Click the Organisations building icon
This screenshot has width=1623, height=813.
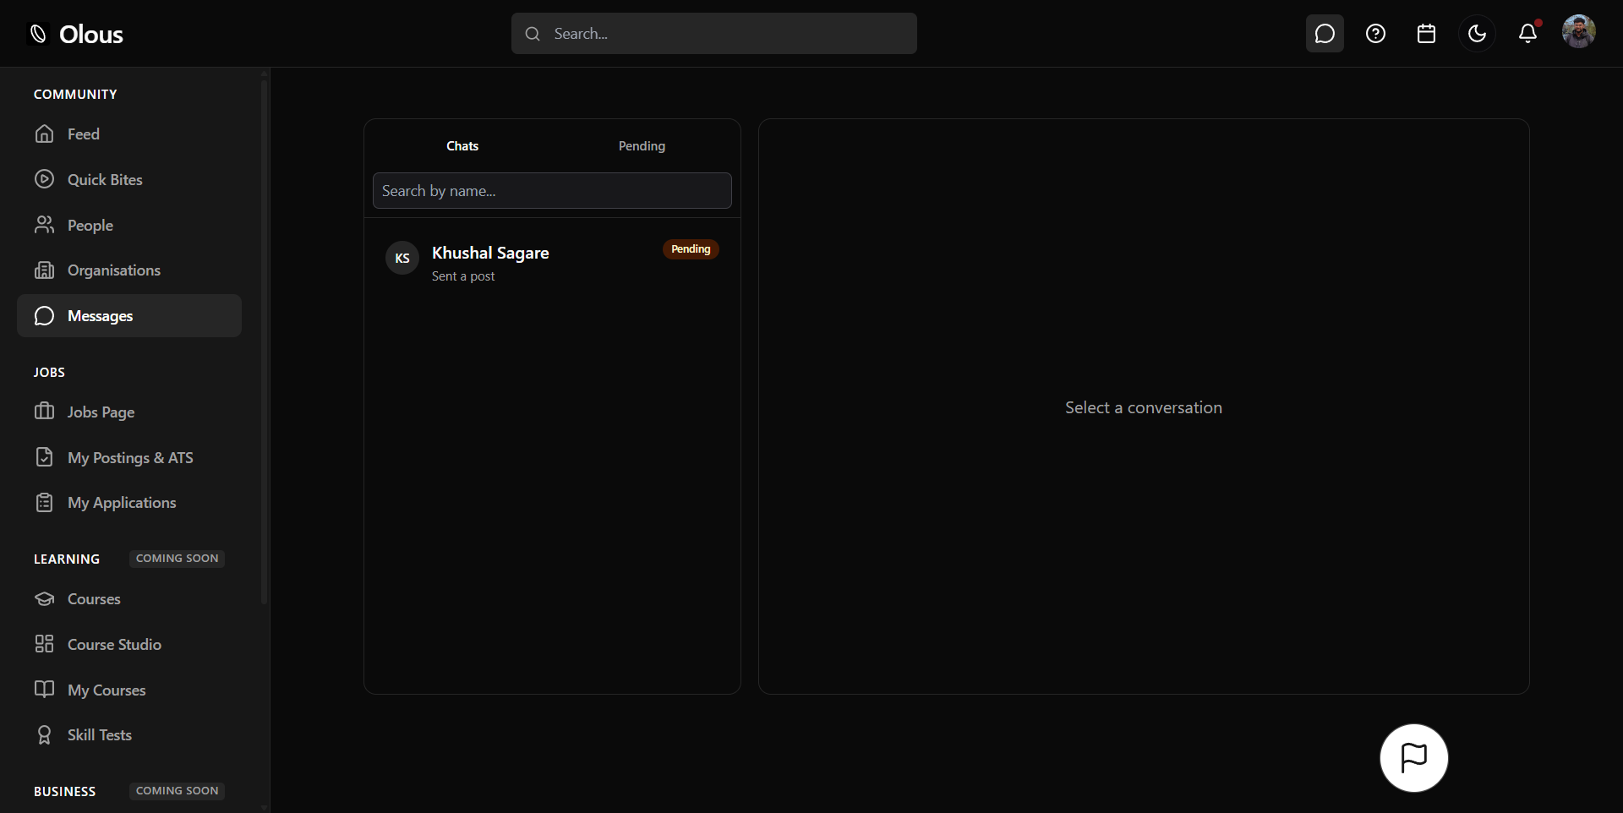click(45, 270)
